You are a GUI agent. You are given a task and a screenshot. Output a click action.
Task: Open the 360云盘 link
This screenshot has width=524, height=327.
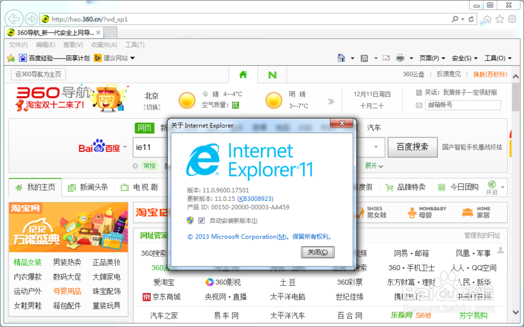(x=413, y=74)
